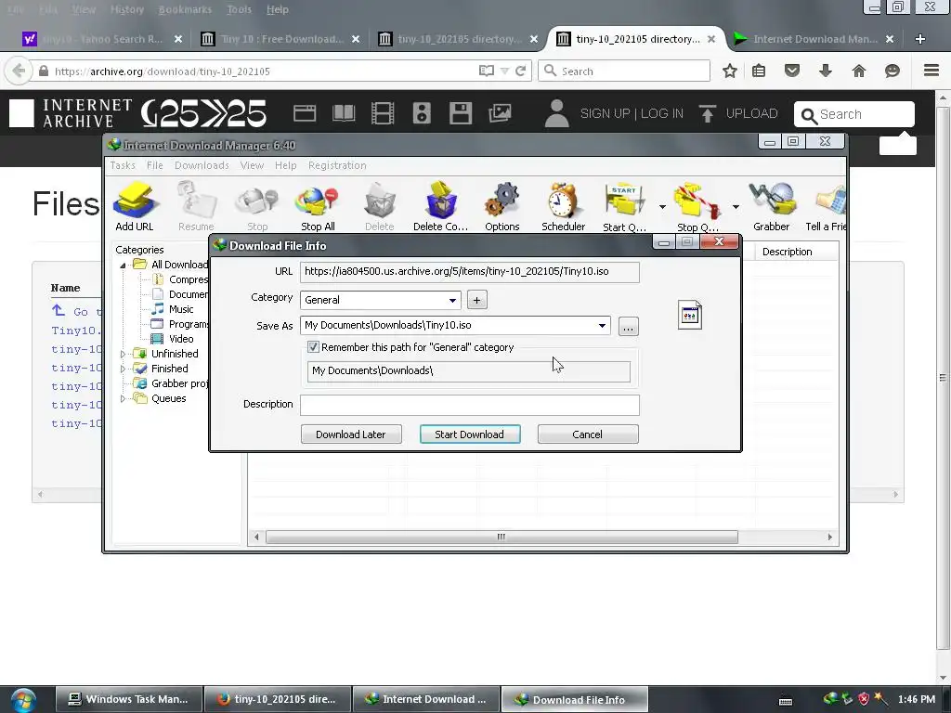Click the SIGN UP | LOG IN link
Image resolution: width=951 pixels, height=713 pixels.
(632, 113)
